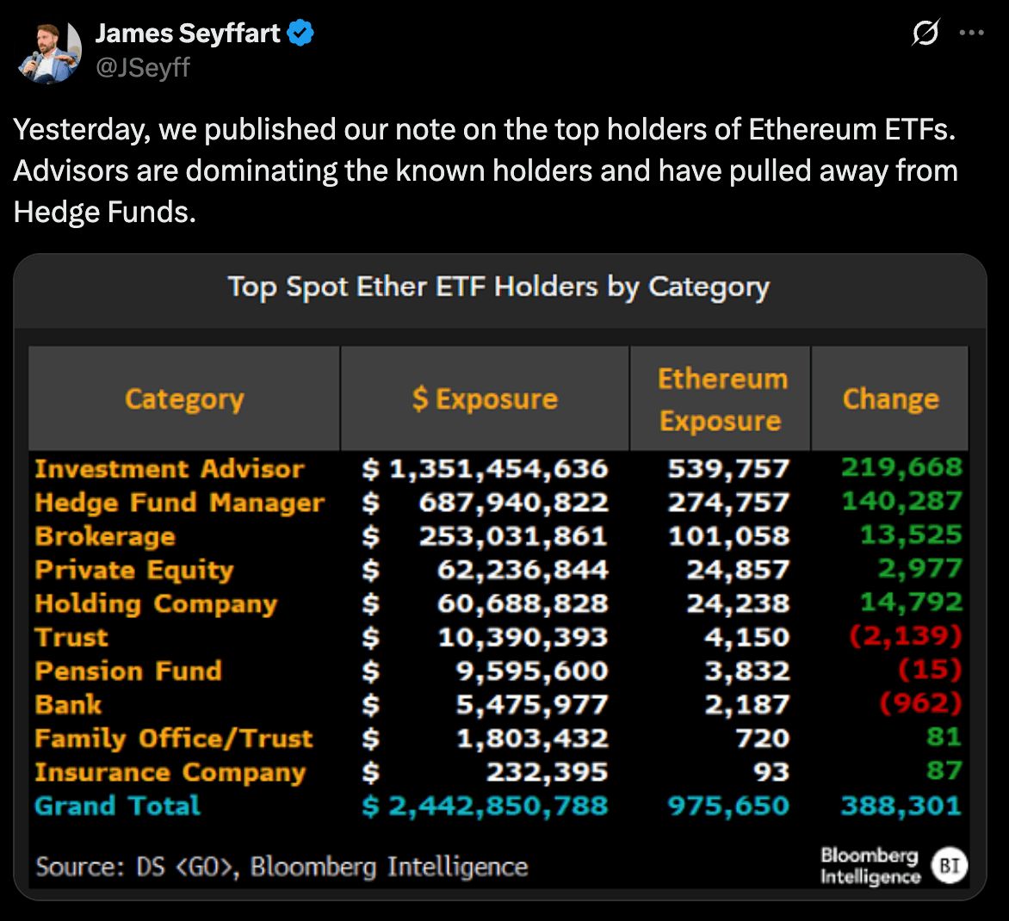Screen dimensions: 1009x921
Task: Click the 'Pension Fund' row label
Action: 128,671
